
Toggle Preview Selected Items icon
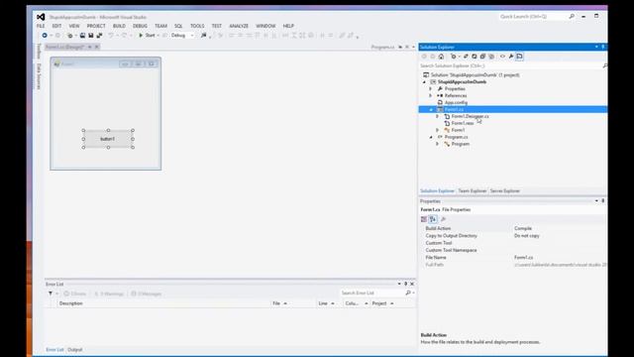click(519, 57)
